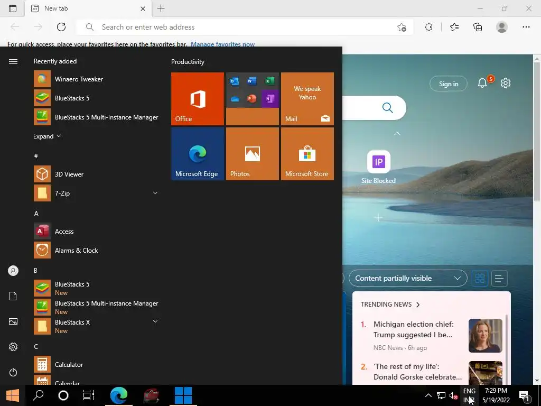Open Task View on taskbar

(89, 395)
